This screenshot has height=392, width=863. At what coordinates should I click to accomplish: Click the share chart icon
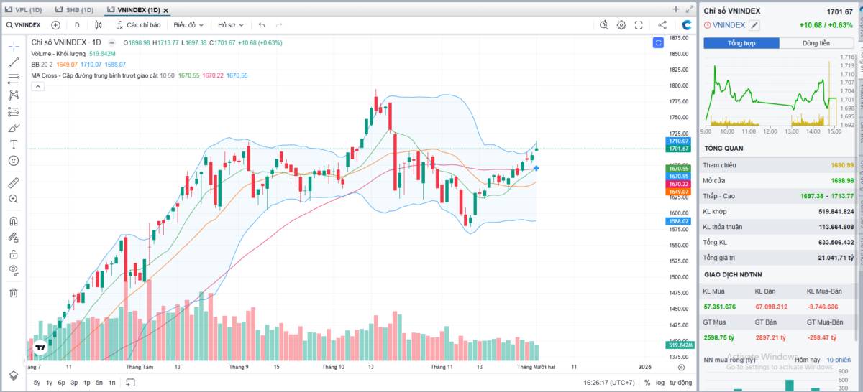[x=662, y=25]
